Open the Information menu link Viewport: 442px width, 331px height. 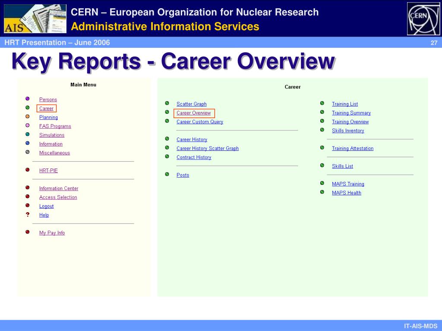tap(51, 144)
